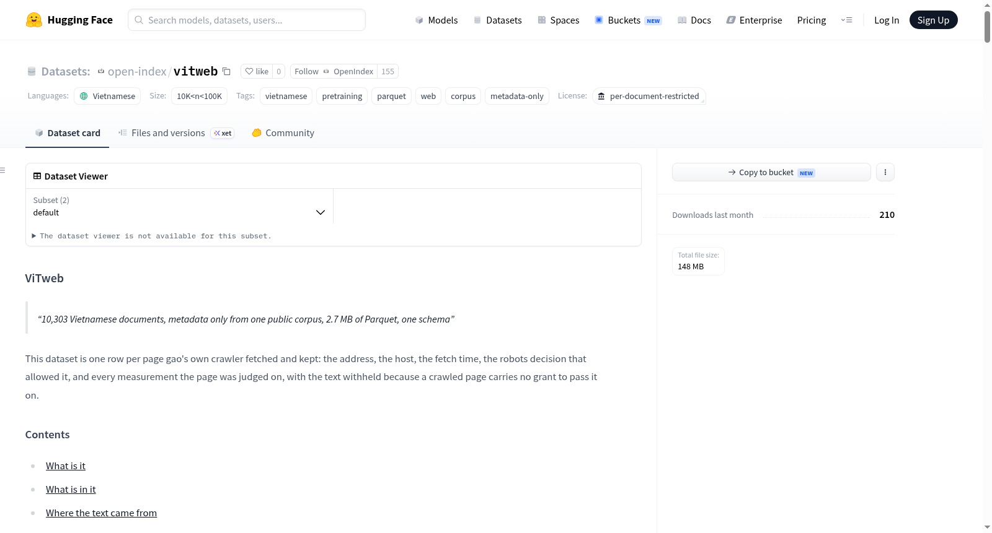Open the Subset default dropdown

click(179, 206)
